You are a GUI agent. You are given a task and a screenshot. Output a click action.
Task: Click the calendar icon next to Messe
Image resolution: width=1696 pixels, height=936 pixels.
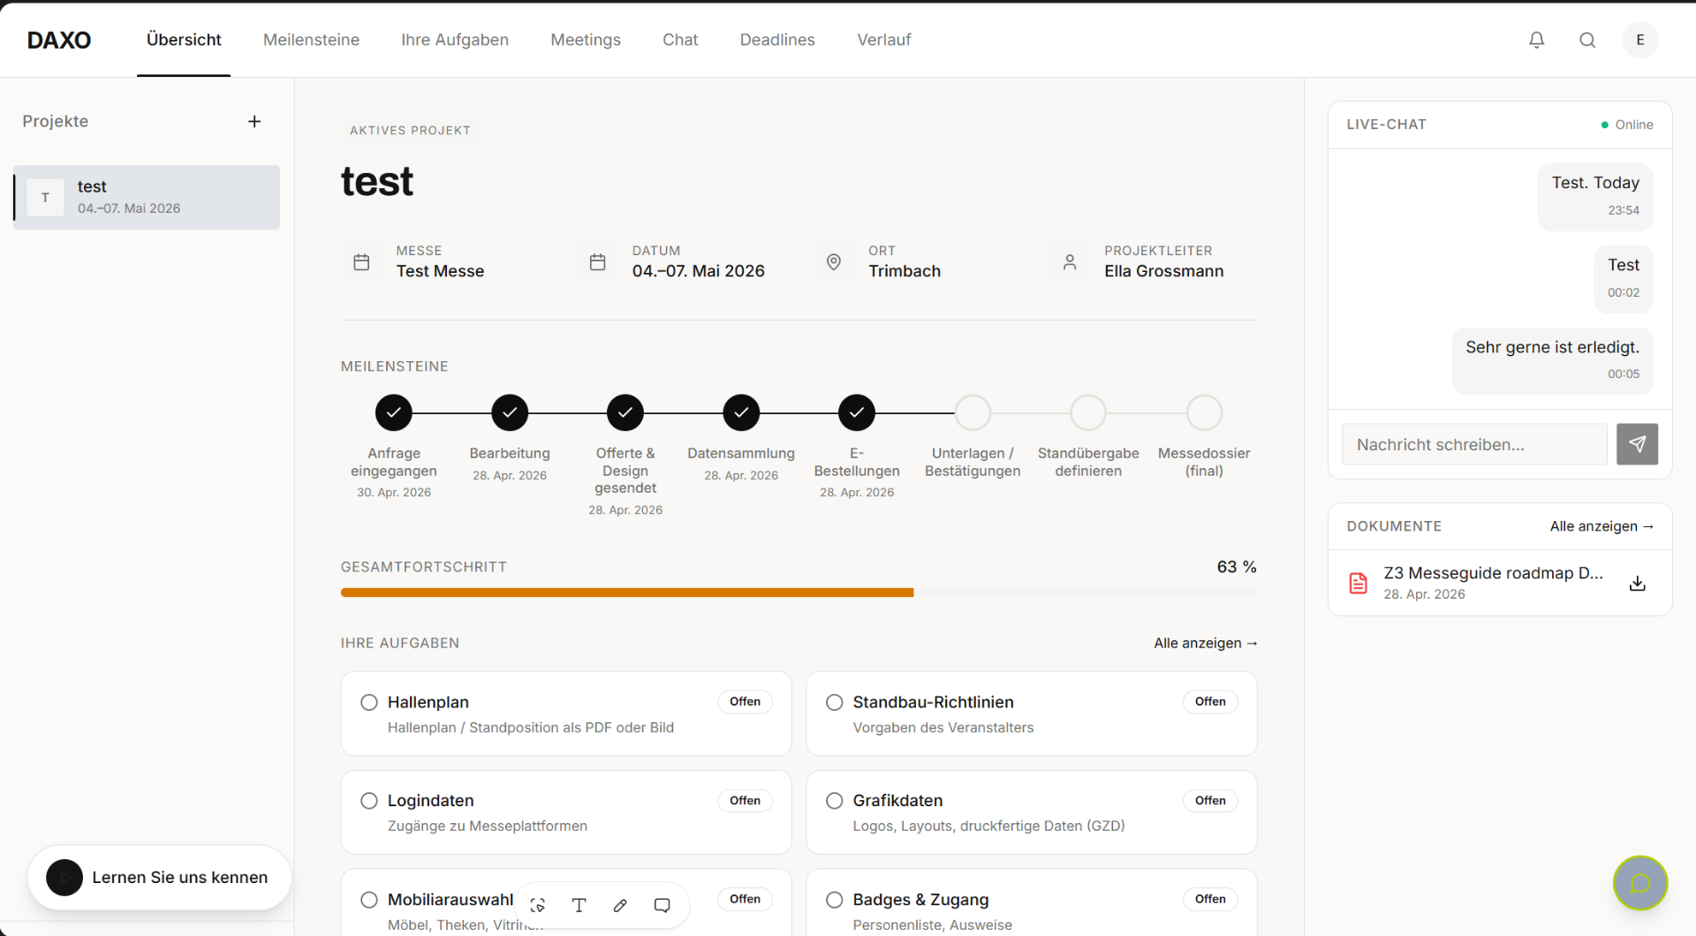[x=361, y=262]
